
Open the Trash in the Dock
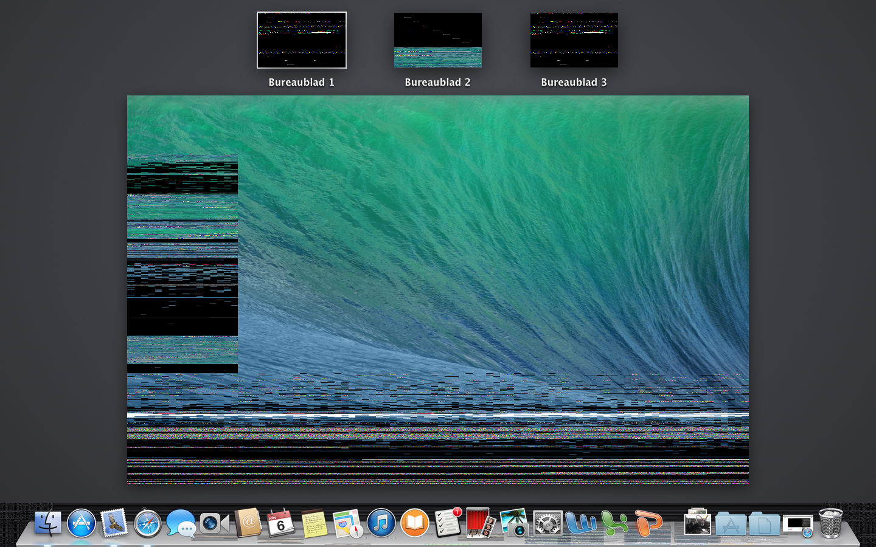point(831,523)
